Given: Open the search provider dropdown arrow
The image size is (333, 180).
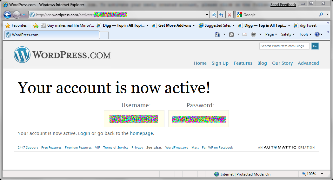Looking at the screenshot, I should pyautogui.click(x=328, y=14).
